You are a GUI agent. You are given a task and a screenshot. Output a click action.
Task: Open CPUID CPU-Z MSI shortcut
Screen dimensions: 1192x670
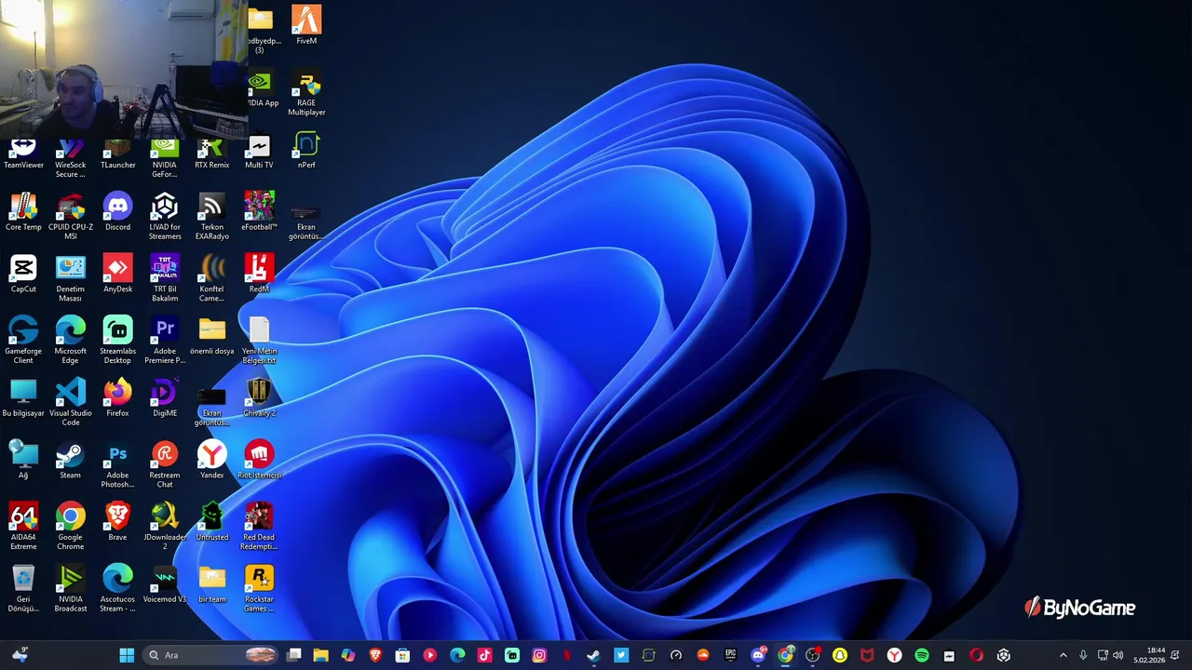point(70,217)
